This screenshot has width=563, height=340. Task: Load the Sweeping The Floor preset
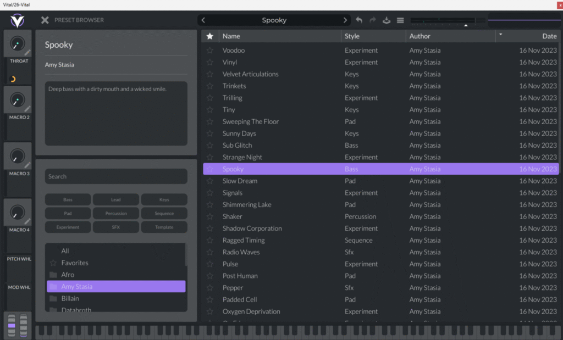click(380, 121)
